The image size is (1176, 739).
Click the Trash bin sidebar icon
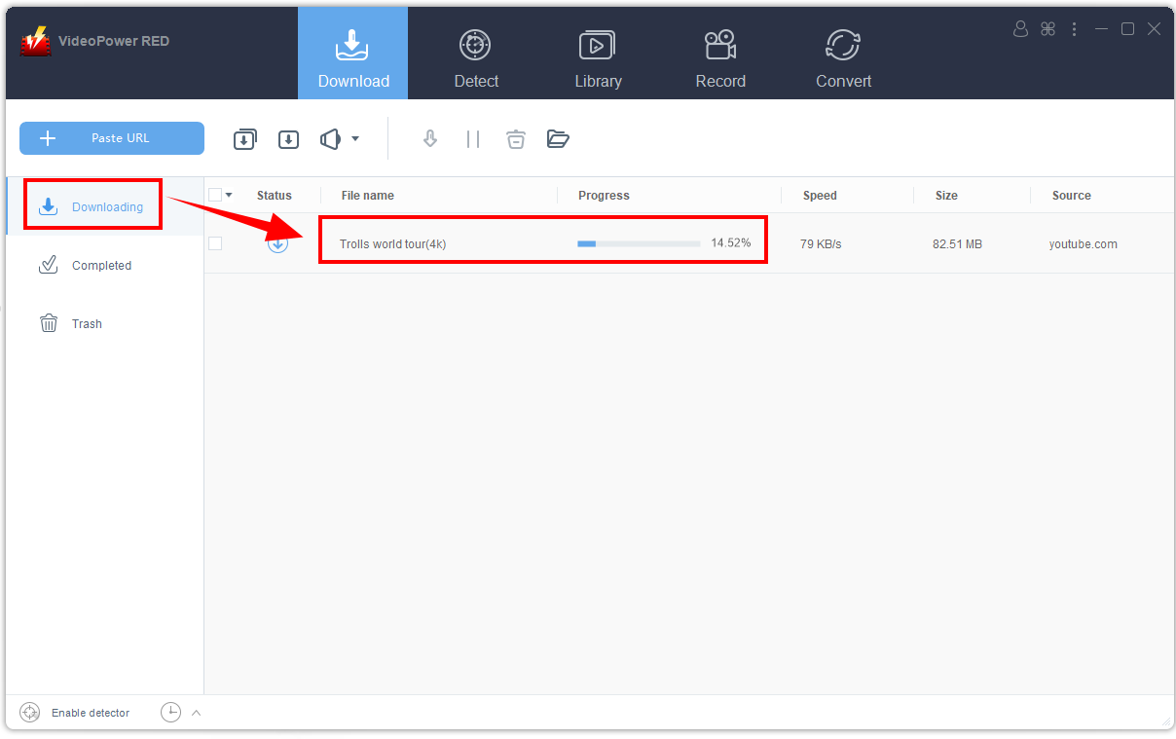coord(48,323)
